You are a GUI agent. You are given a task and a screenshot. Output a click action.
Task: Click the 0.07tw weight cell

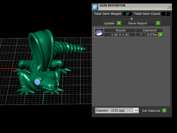[x=152, y=35]
